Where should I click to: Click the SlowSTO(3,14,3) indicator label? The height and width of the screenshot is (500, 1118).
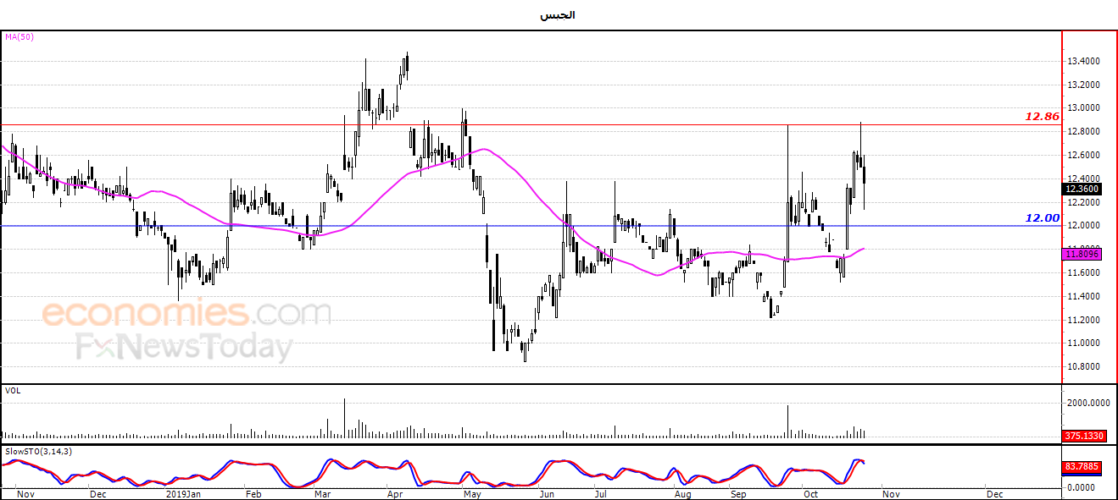coord(38,452)
